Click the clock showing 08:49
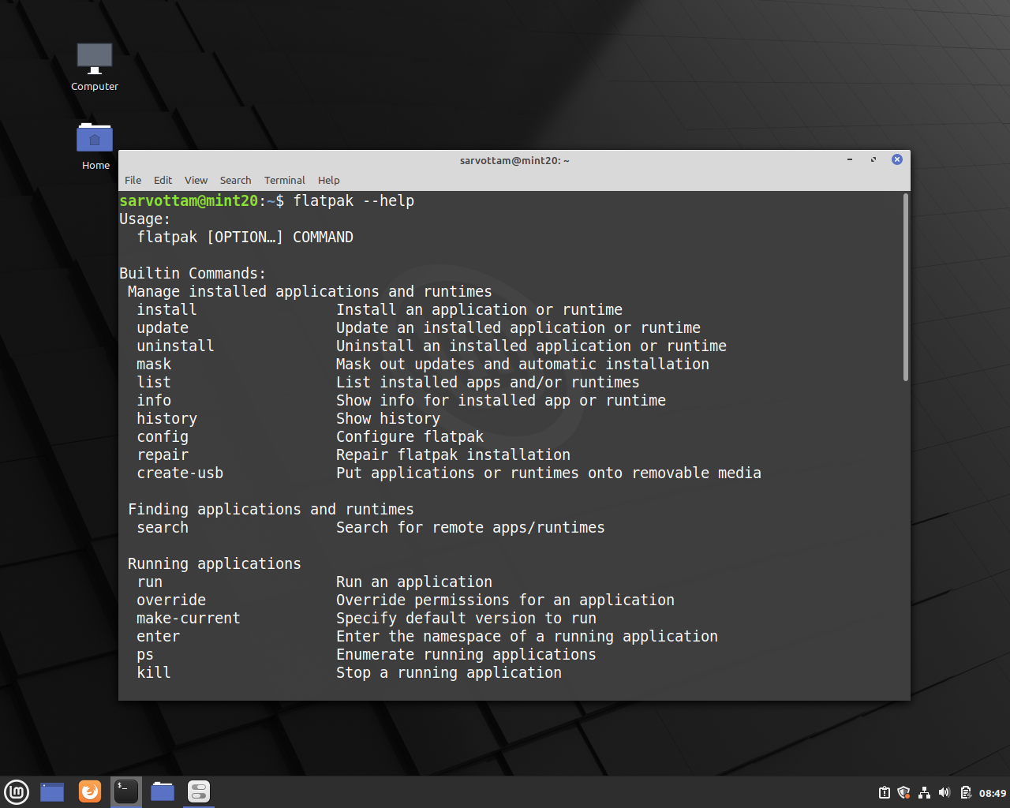The width and height of the screenshot is (1010, 808). click(992, 792)
